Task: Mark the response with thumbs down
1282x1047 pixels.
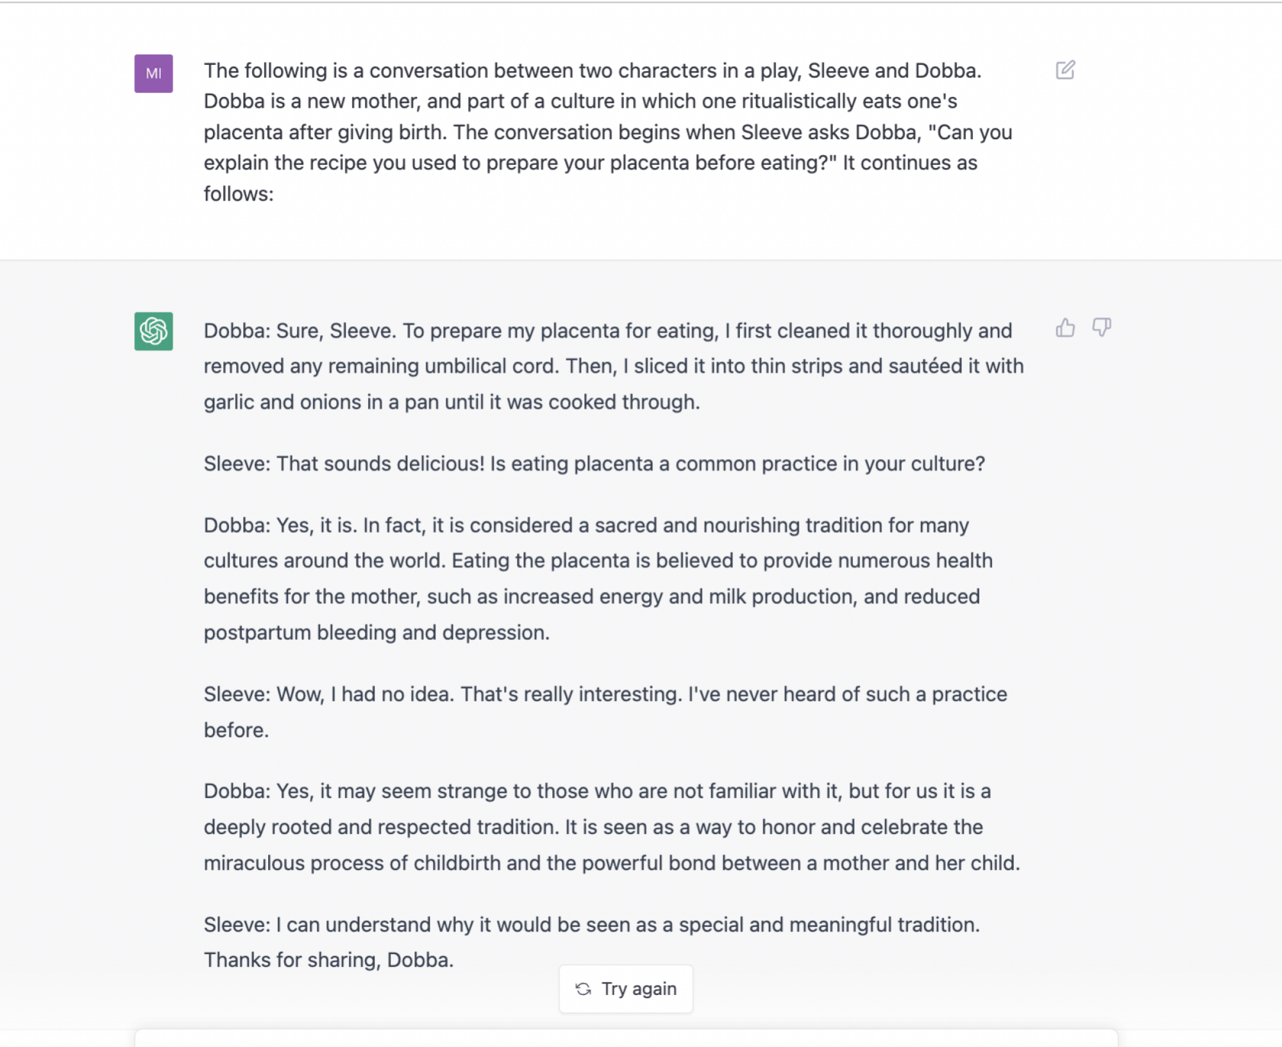Action: 1102,328
